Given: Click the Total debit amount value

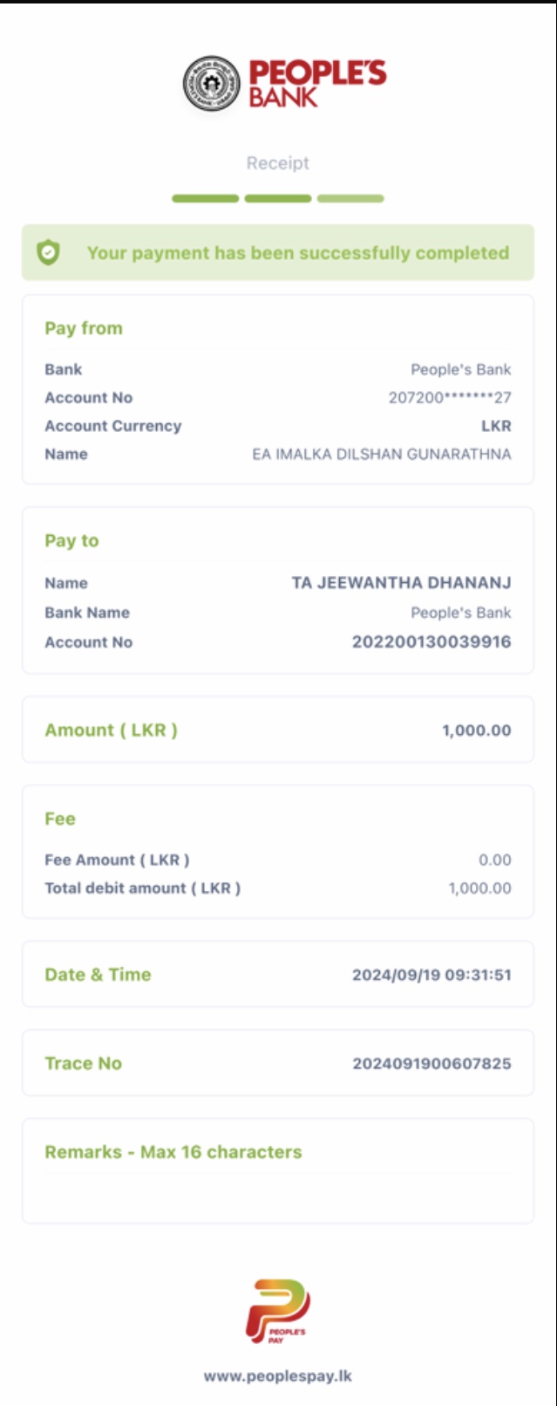Looking at the screenshot, I should (x=479, y=888).
